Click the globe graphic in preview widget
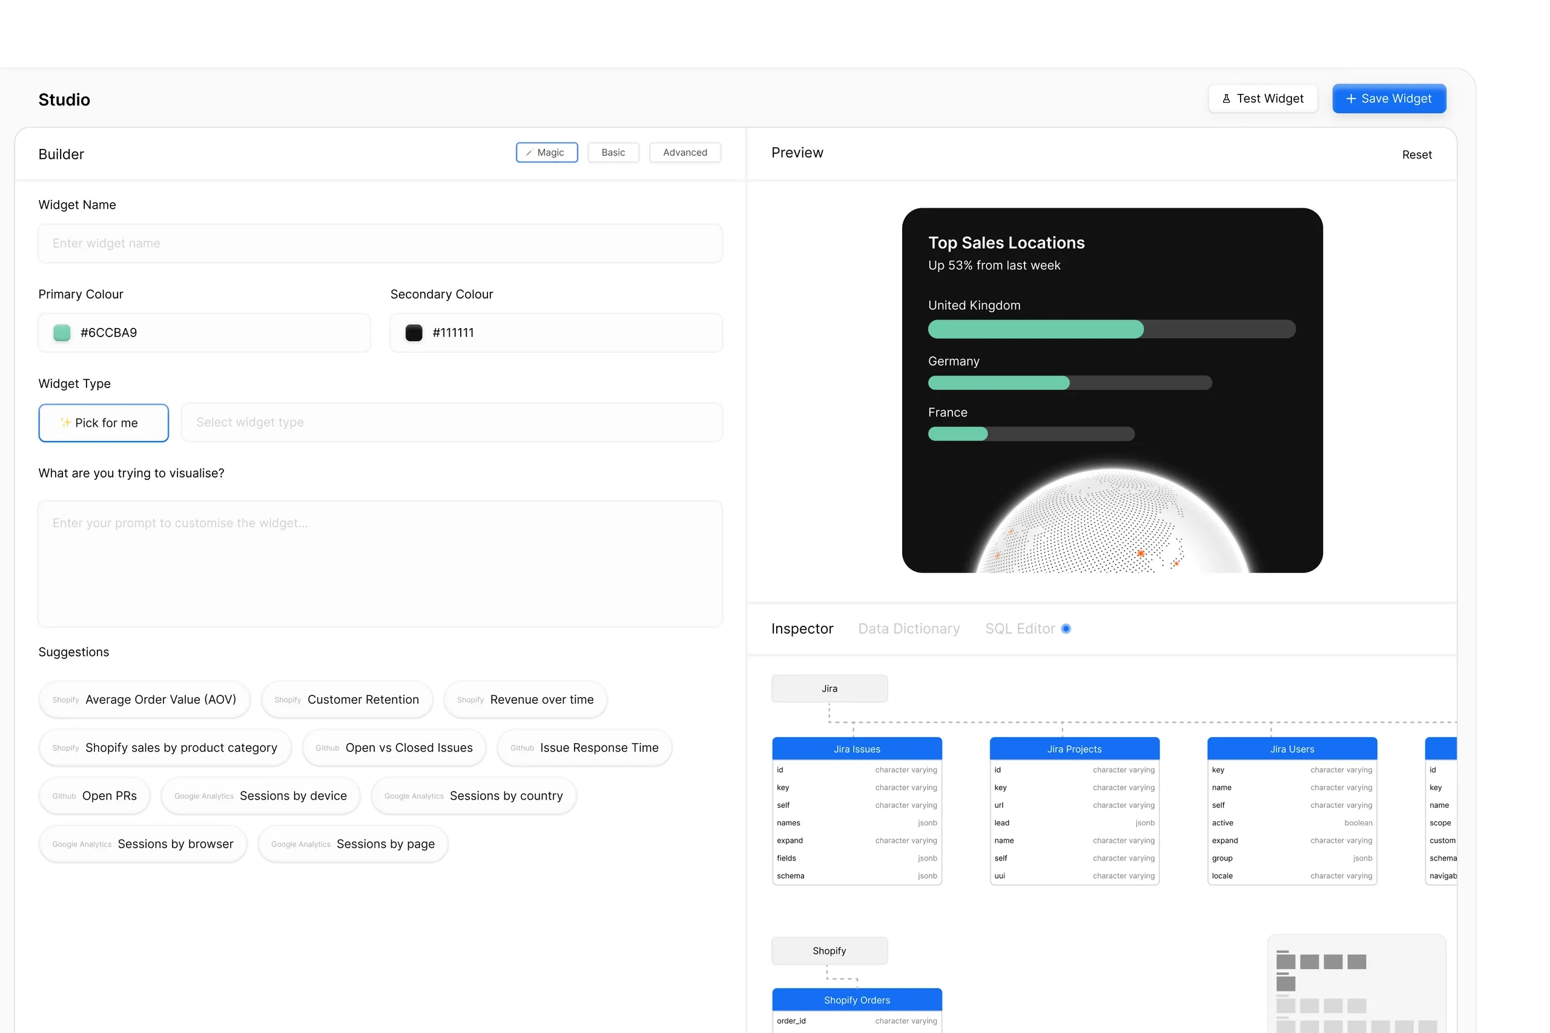Image resolution: width=1550 pixels, height=1033 pixels. click(1112, 520)
